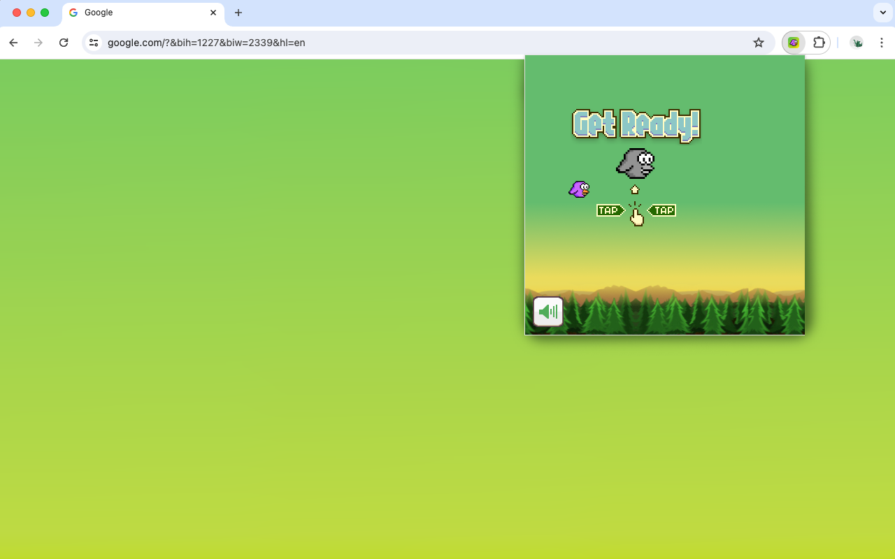
Task: Click the small purple bird character
Action: tap(579, 189)
